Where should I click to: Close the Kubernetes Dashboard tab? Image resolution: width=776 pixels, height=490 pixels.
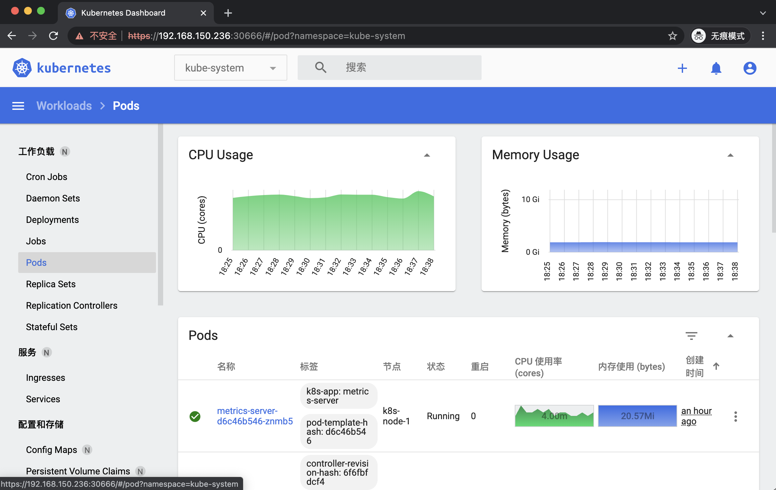pos(203,13)
